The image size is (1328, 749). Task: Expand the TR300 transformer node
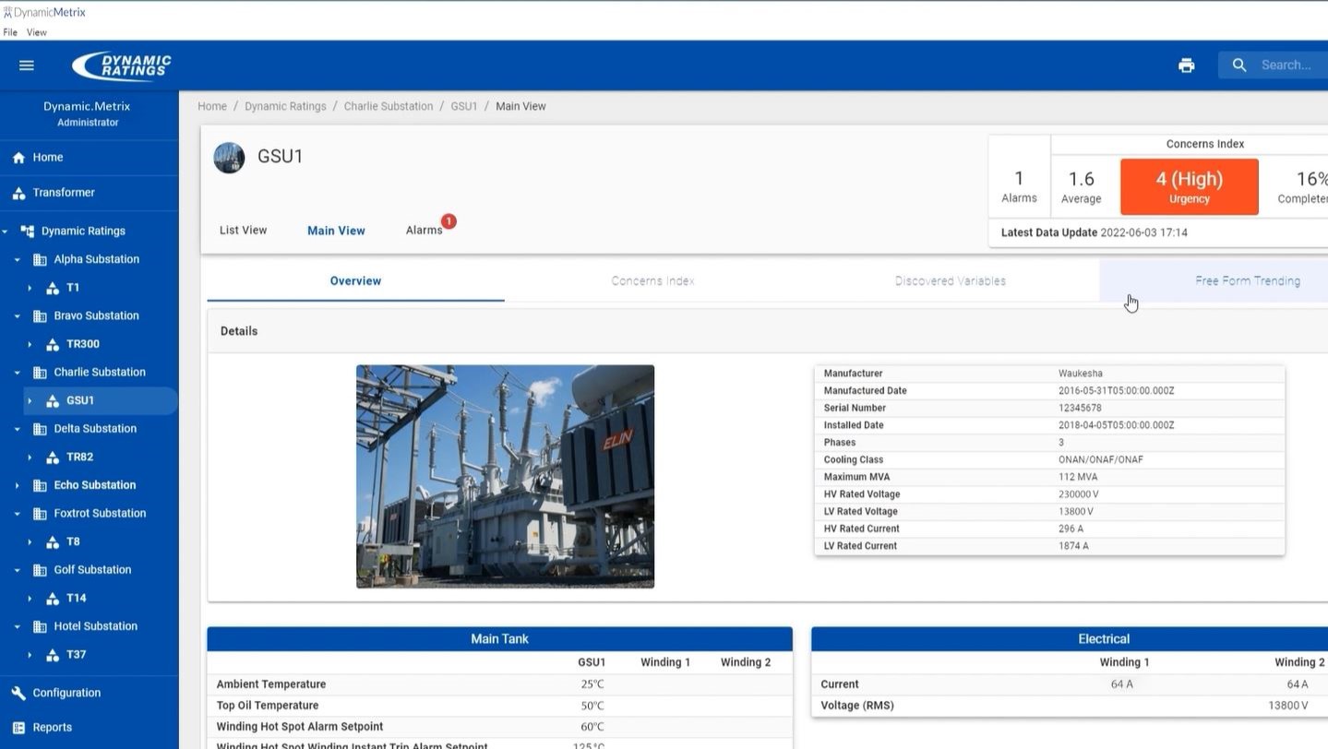pyautogui.click(x=30, y=344)
